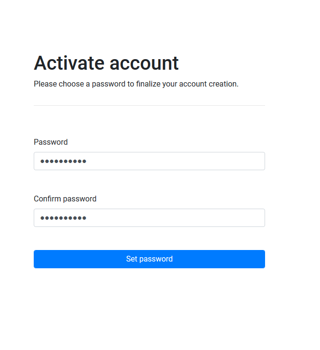Click the masked dots in Password field
This screenshot has width=320, height=350.
[x=63, y=162]
